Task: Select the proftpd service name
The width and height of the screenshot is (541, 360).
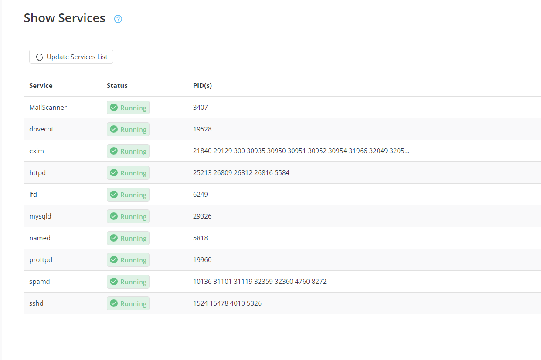Action: click(41, 260)
